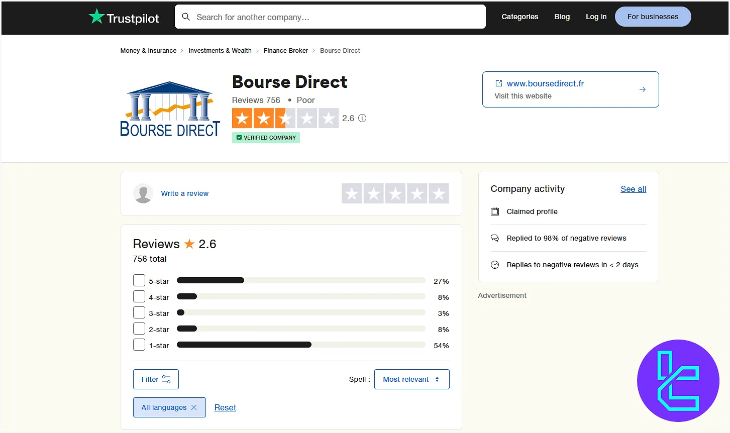Viewport: 730px width, 433px height.
Task: Go to Investments & Wealth breadcrumb
Action: 220,51
